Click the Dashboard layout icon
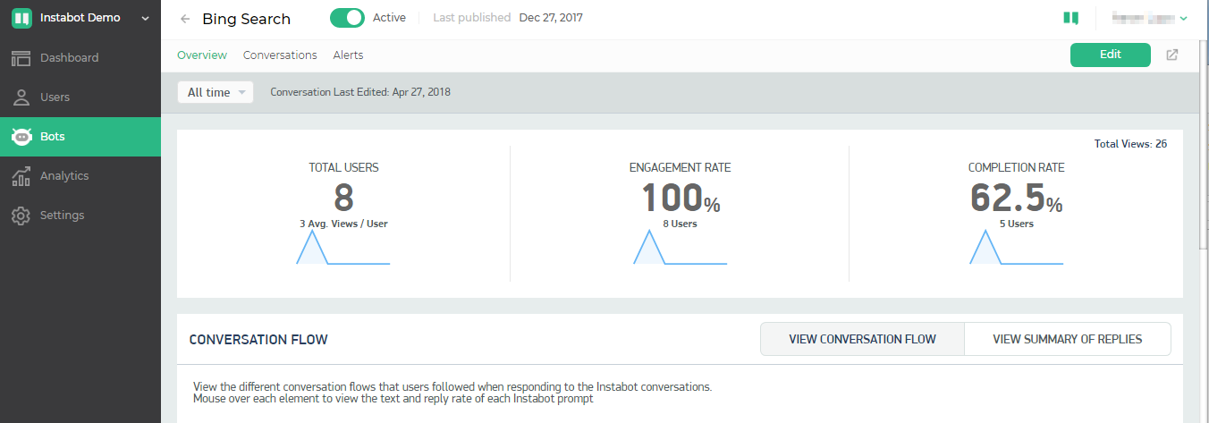This screenshot has height=423, width=1209. 21,58
